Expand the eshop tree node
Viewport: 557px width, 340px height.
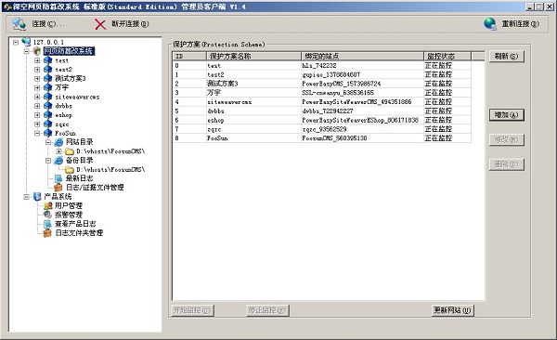tap(37, 115)
